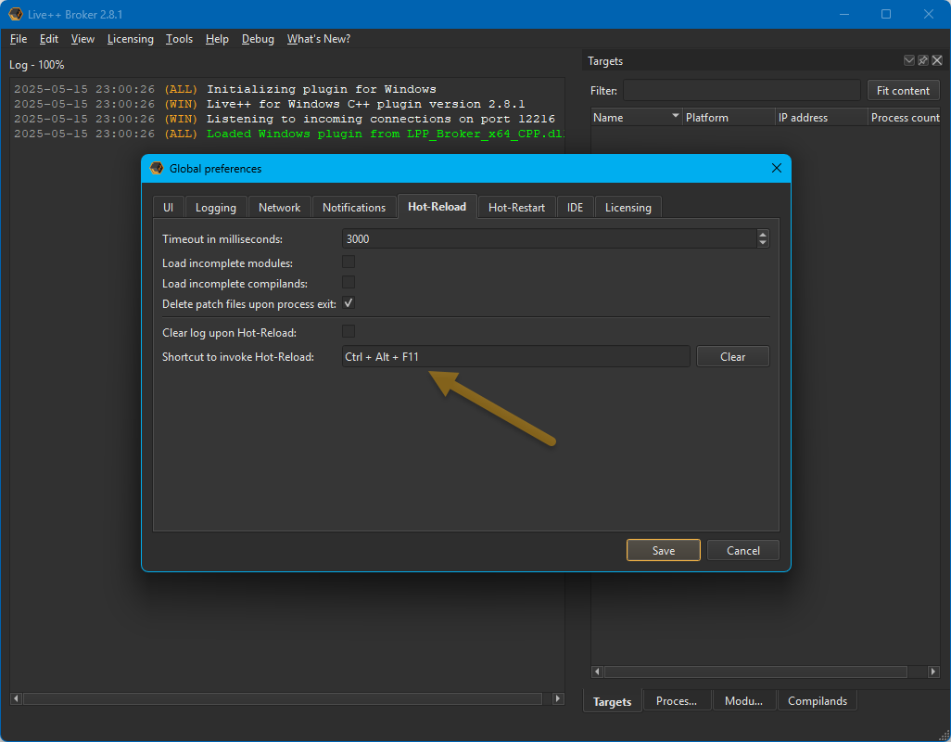Switch to the IDE preferences tab

click(575, 208)
